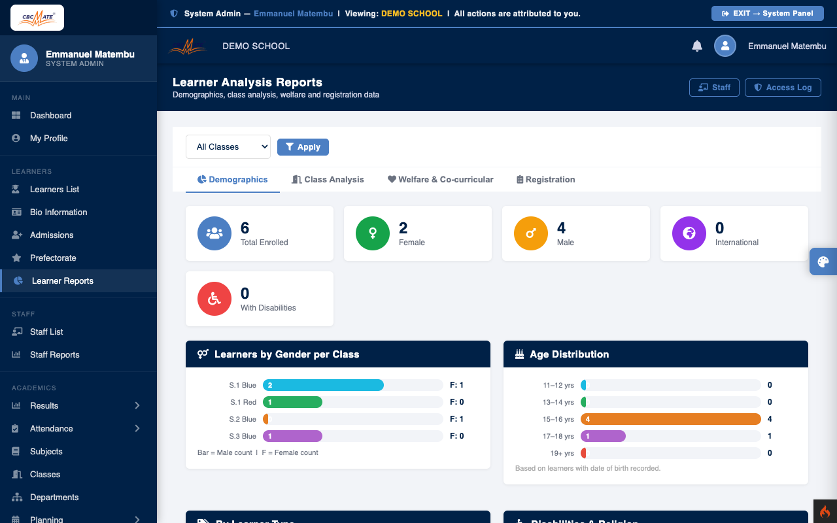837x523 pixels.
Task: Open the top-right profile avatar
Action: [x=725, y=46]
